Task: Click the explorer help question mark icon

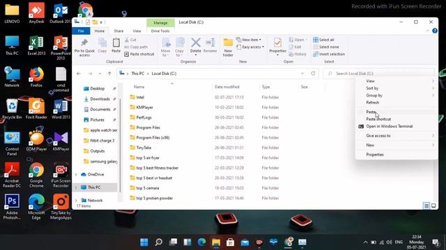Action: (x=435, y=31)
